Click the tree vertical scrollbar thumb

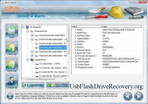[68, 41]
